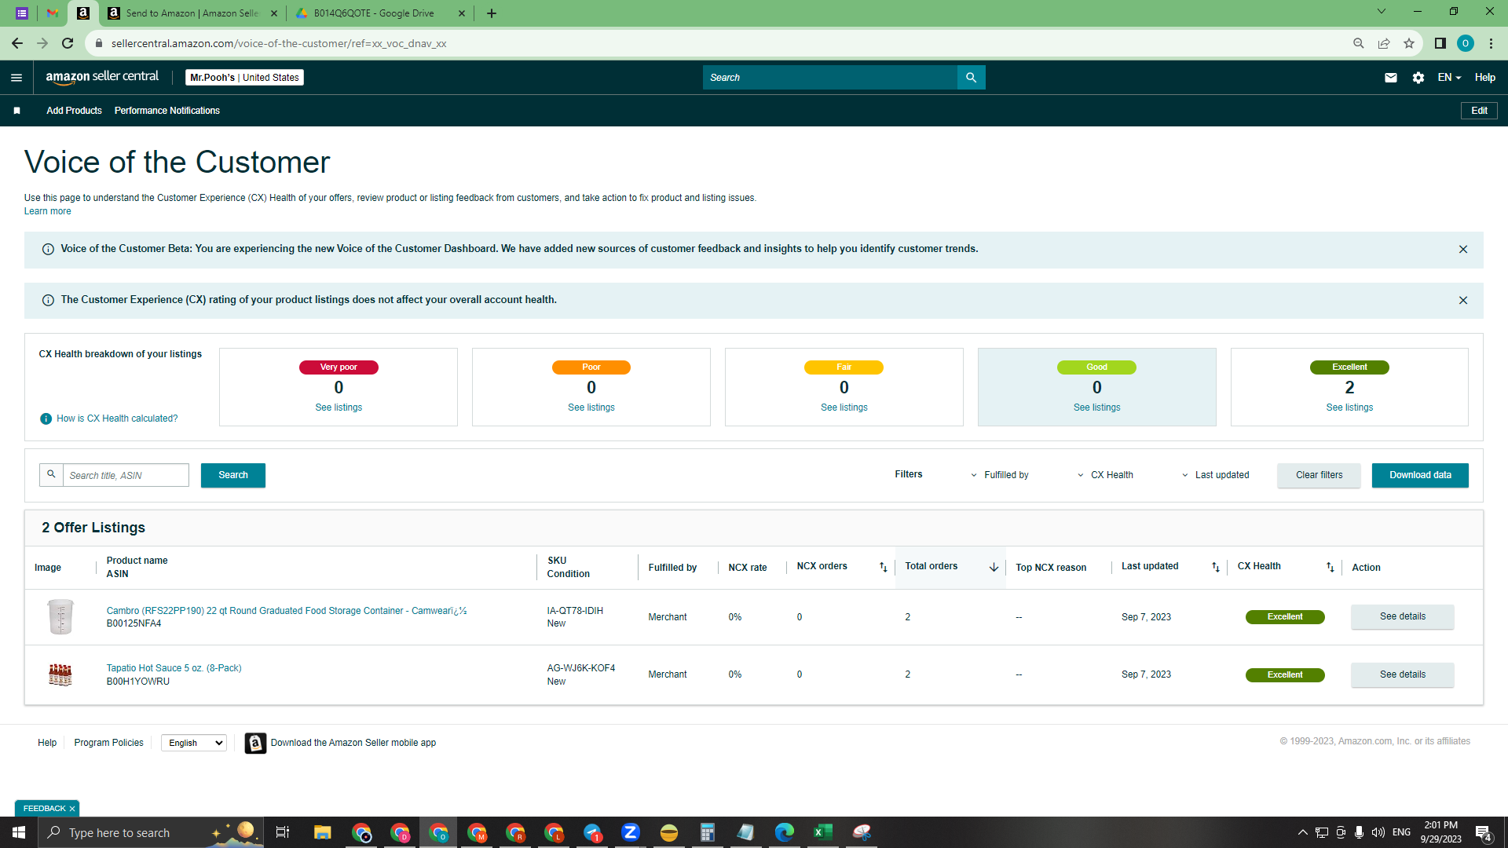Screen dimensions: 1508x848
Task: Open Add Products menu item
Action: coord(74,111)
